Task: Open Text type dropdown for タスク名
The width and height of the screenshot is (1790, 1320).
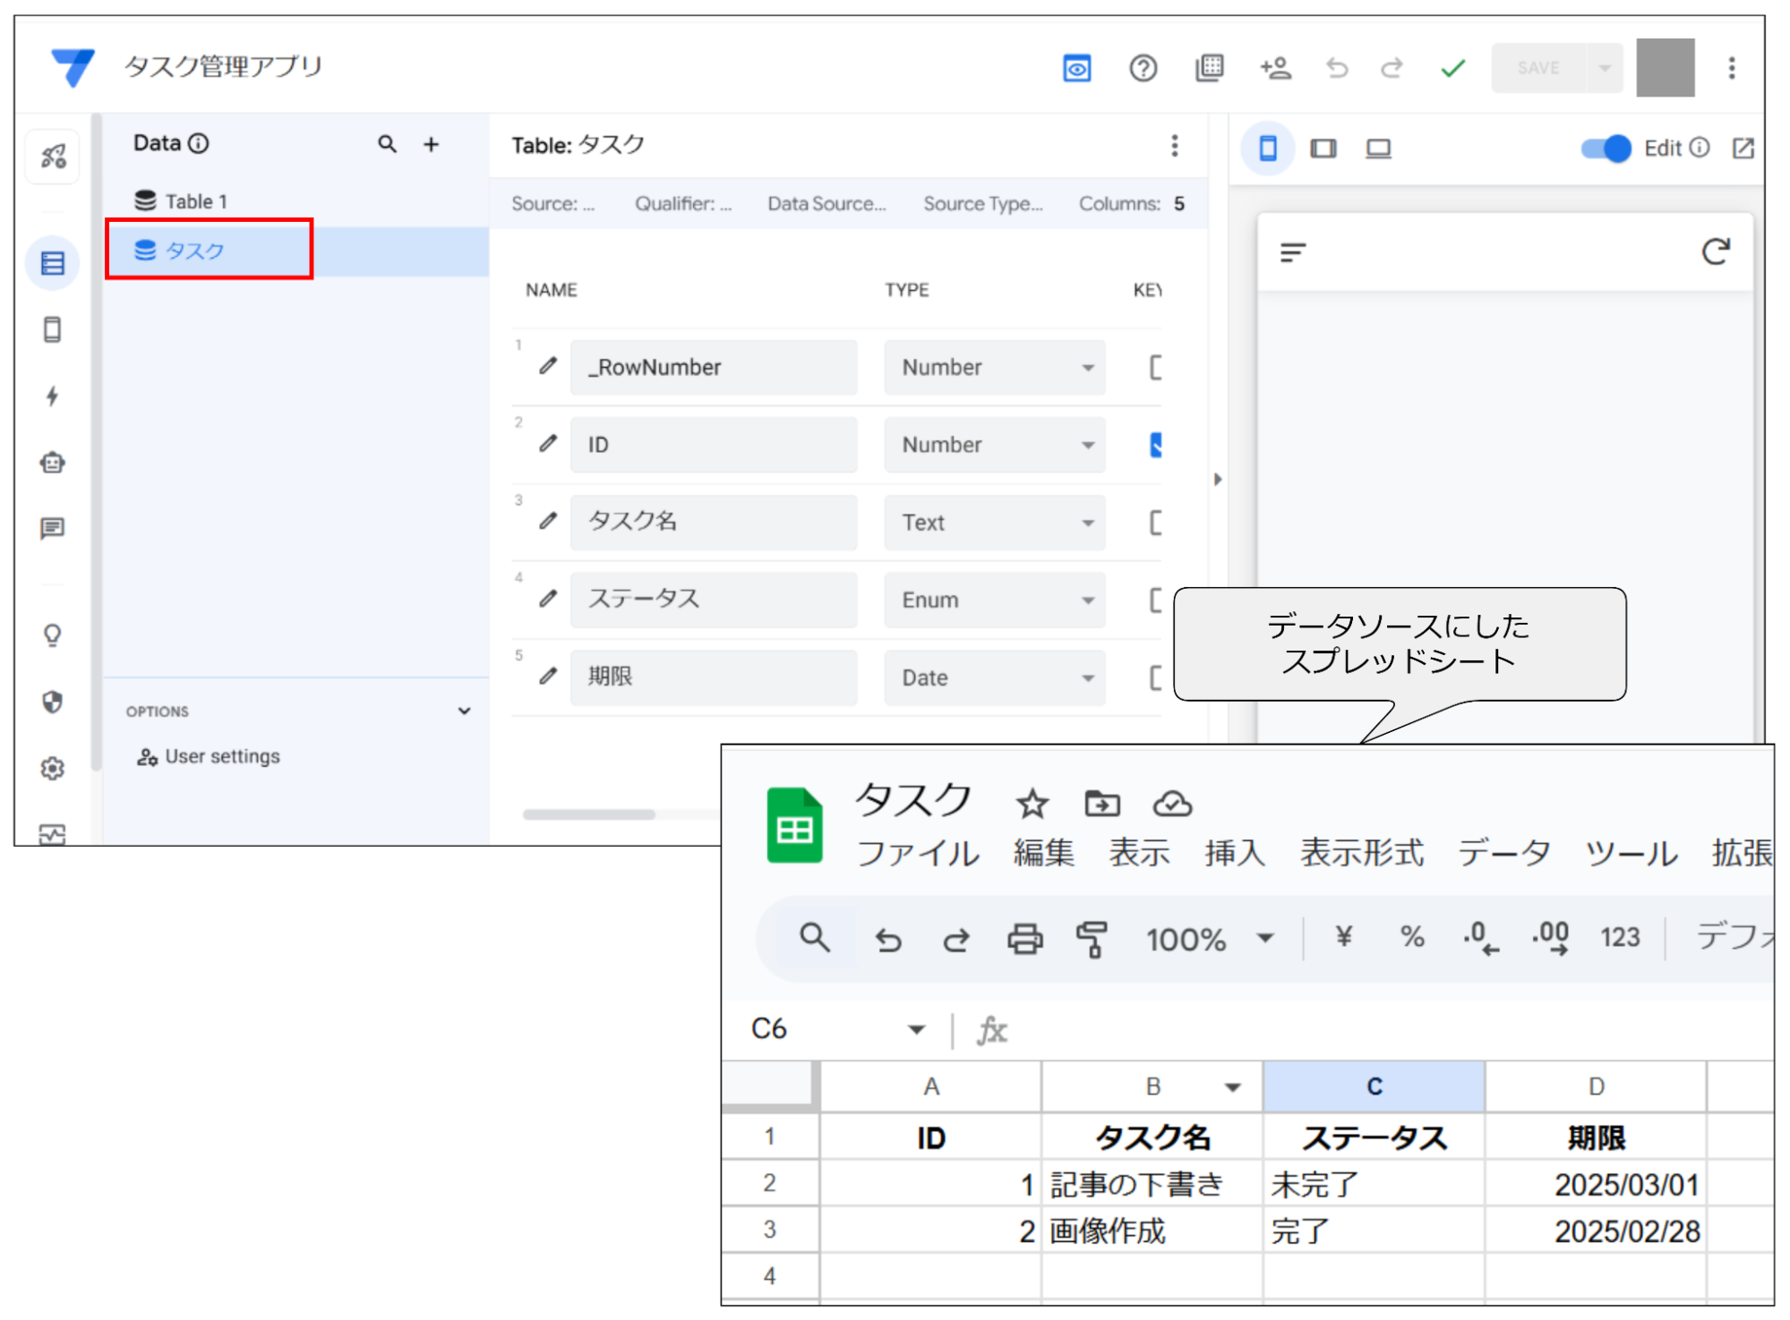Action: coord(994,523)
